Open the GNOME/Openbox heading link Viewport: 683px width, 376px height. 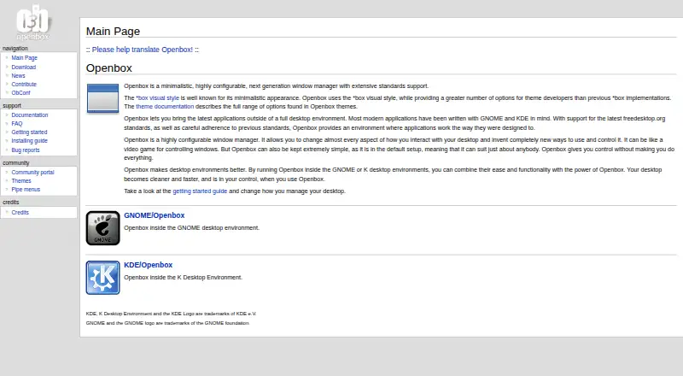point(155,215)
